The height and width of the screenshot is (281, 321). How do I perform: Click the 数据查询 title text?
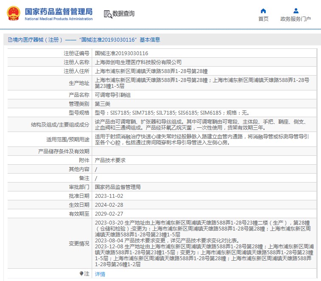coord(124,14)
